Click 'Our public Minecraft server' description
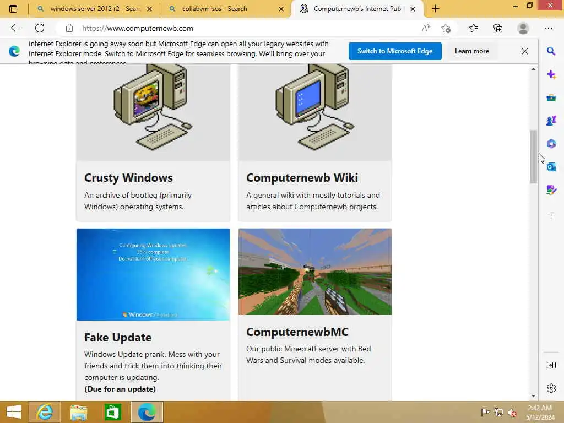The height and width of the screenshot is (423, 564). click(x=308, y=355)
